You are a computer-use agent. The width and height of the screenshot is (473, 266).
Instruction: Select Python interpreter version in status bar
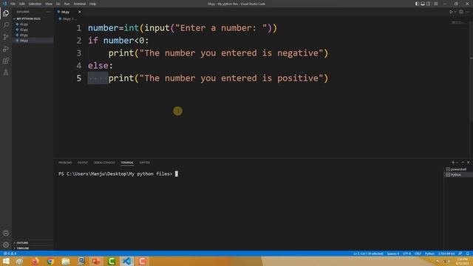point(446,253)
